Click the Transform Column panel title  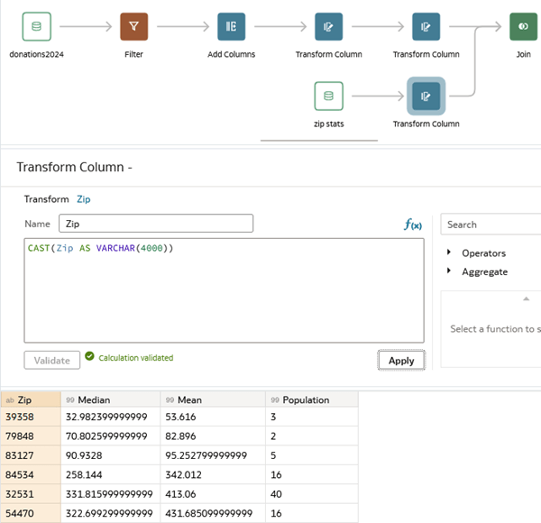tap(74, 167)
